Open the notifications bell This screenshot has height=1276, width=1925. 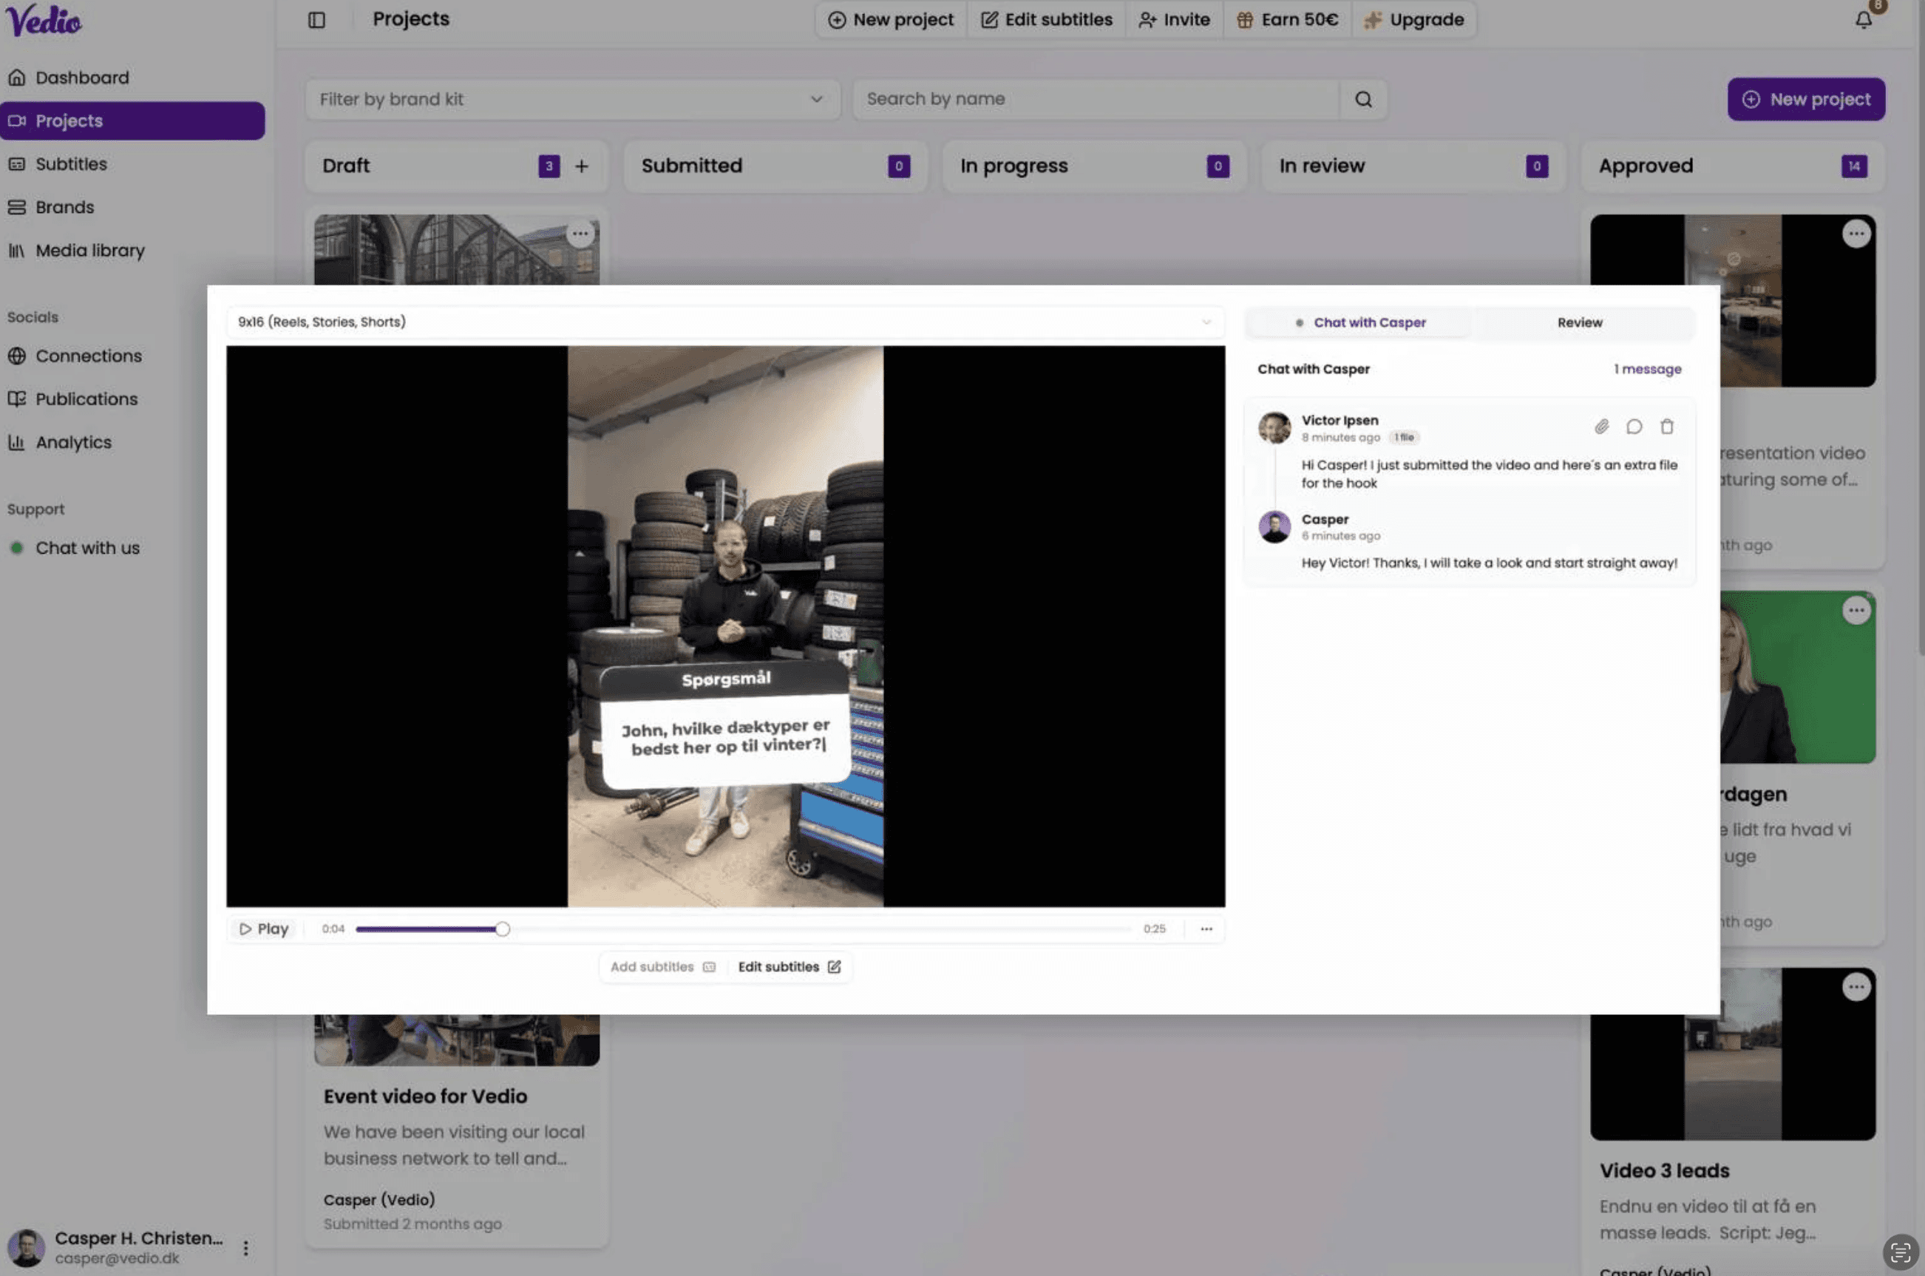pos(1863,19)
